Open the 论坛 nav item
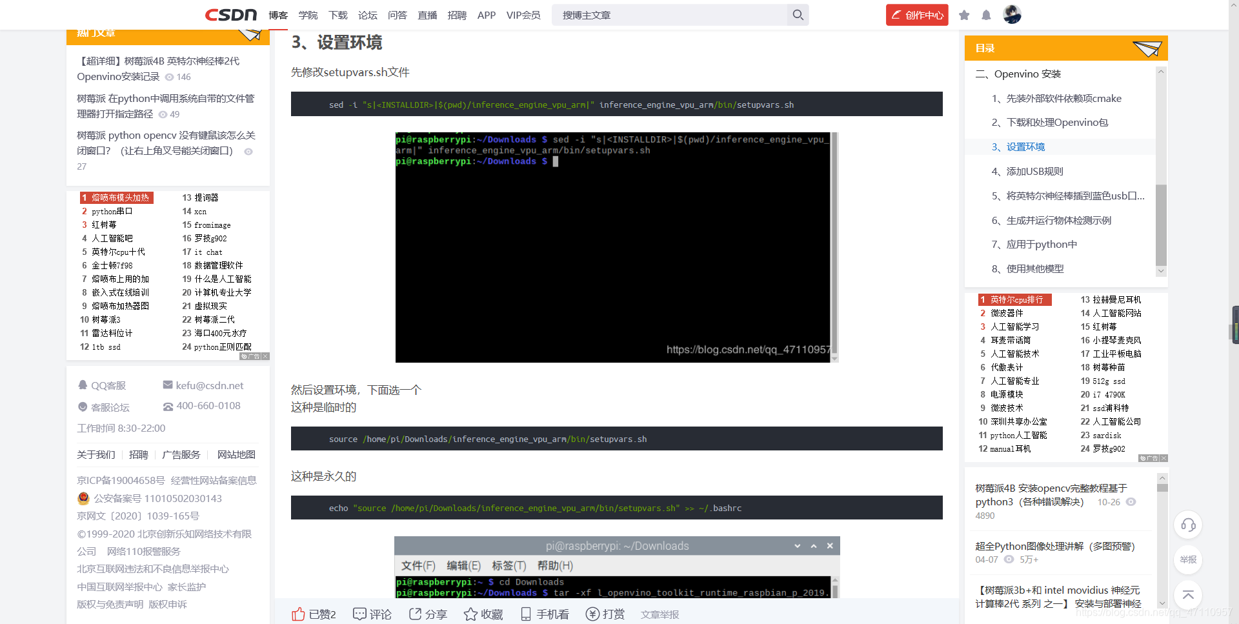1239x624 pixels. (368, 15)
